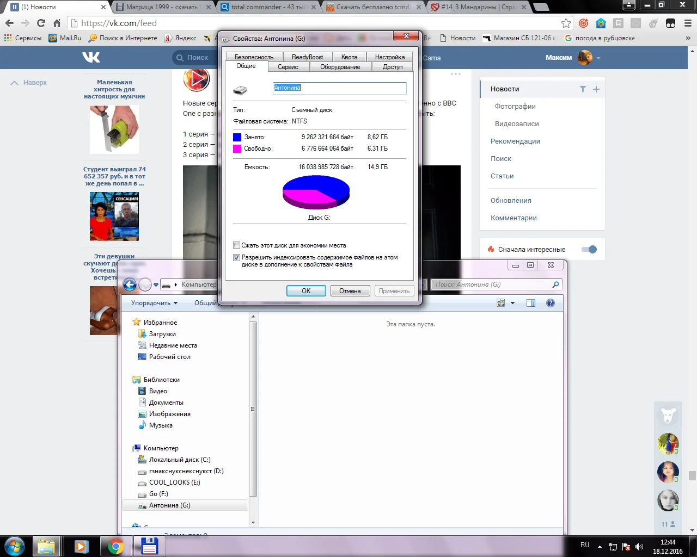Click the Отмена button
This screenshot has height=557, width=697.
350,291
